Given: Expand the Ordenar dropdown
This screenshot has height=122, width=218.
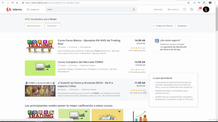Looking at the screenshot, I should point(183,26).
